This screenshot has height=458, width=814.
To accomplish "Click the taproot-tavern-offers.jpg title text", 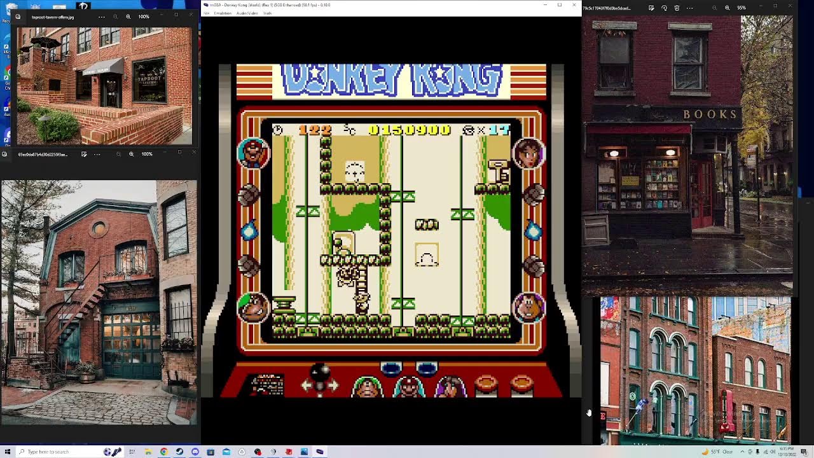I will pyautogui.click(x=53, y=17).
